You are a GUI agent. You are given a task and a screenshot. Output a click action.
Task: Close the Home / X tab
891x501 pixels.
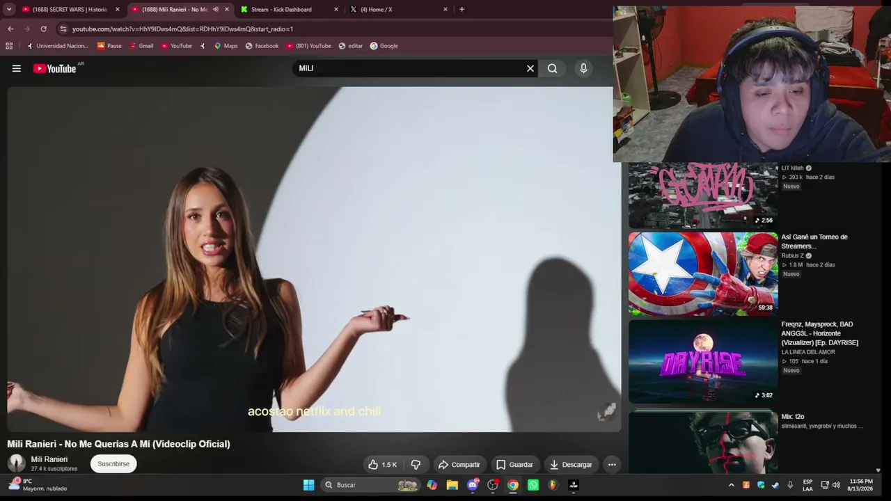pos(445,10)
